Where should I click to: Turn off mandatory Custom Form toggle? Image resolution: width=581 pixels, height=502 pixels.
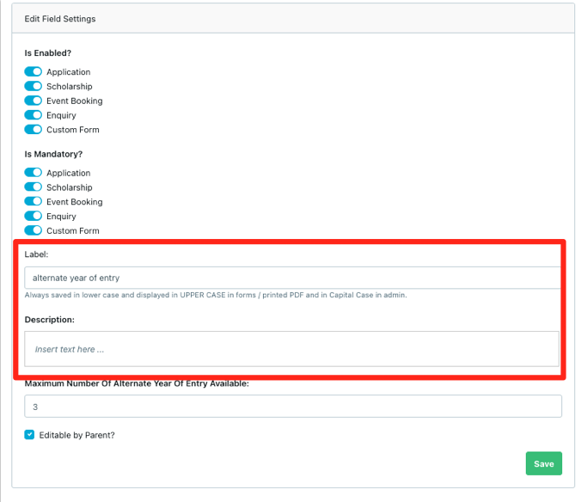pyautogui.click(x=33, y=230)
